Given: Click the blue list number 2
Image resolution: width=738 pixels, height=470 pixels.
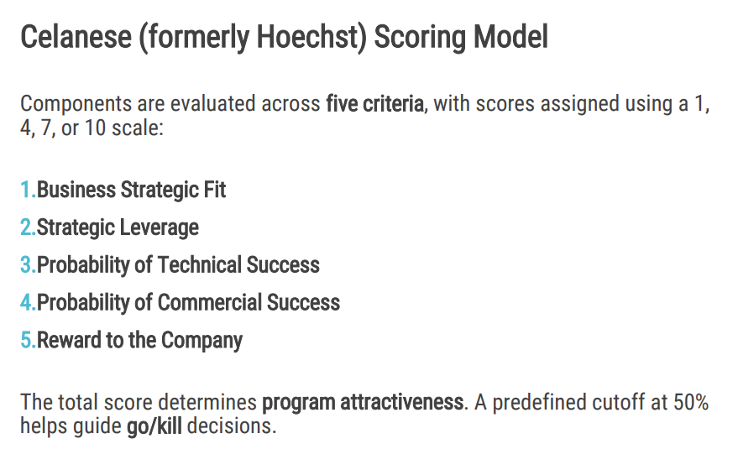Looking at the screenshot, I should pos(28,227).
